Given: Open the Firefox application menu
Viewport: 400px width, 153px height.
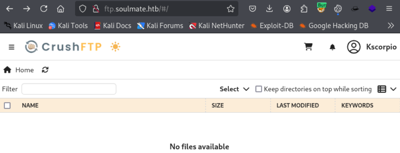Looking at the screenshot, I should click(389, 9).
